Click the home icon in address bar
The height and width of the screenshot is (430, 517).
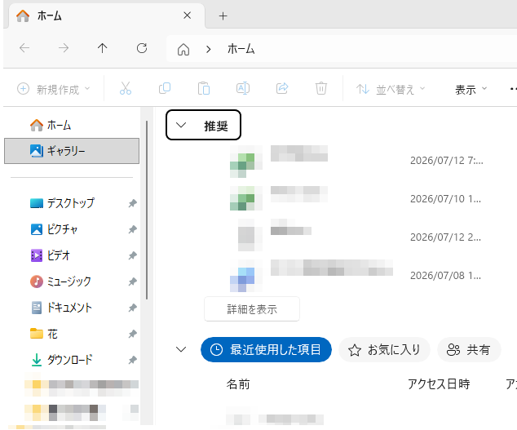(183, 50)
